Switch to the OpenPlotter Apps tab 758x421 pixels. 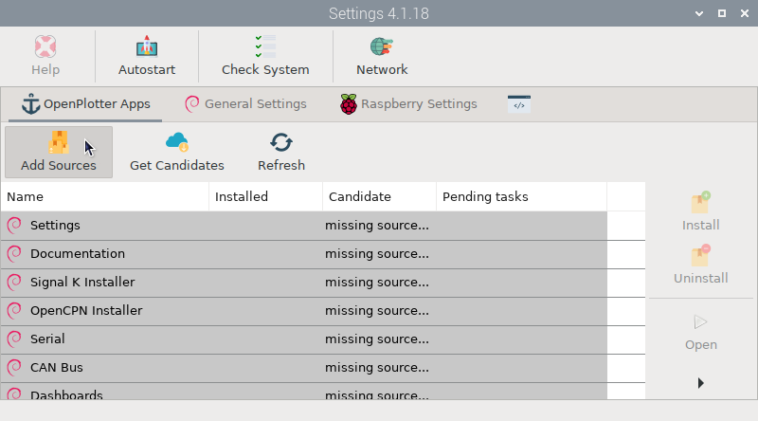tap(85, 104)
